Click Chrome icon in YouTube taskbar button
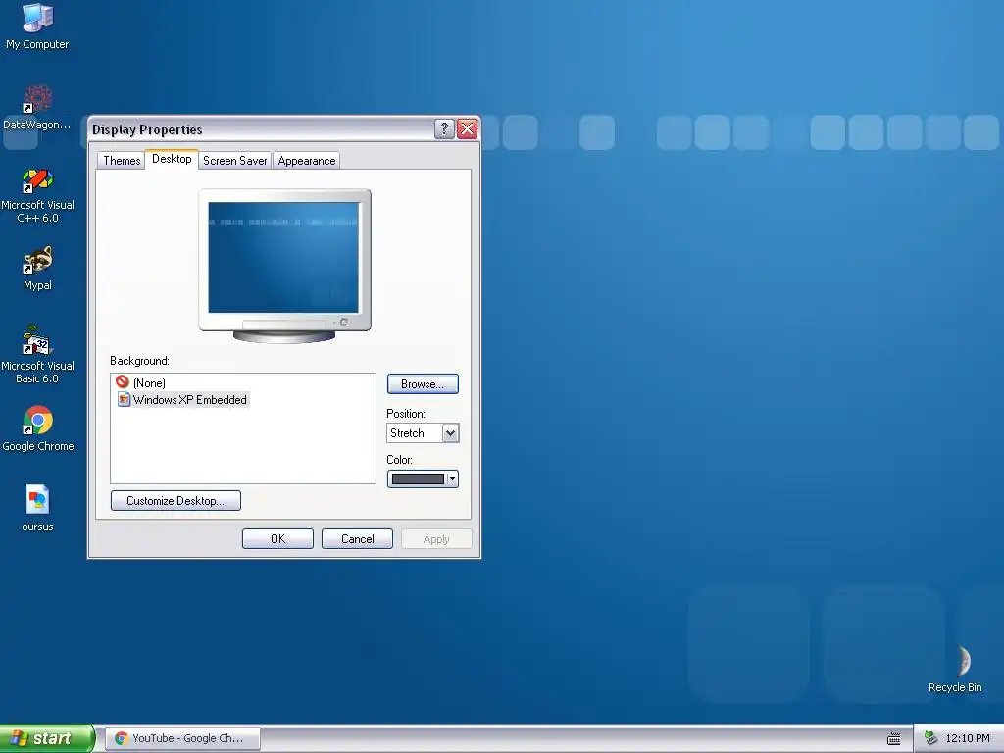Screen dimensions: 1004x753 pyautogui.click(x=121, y=738)
